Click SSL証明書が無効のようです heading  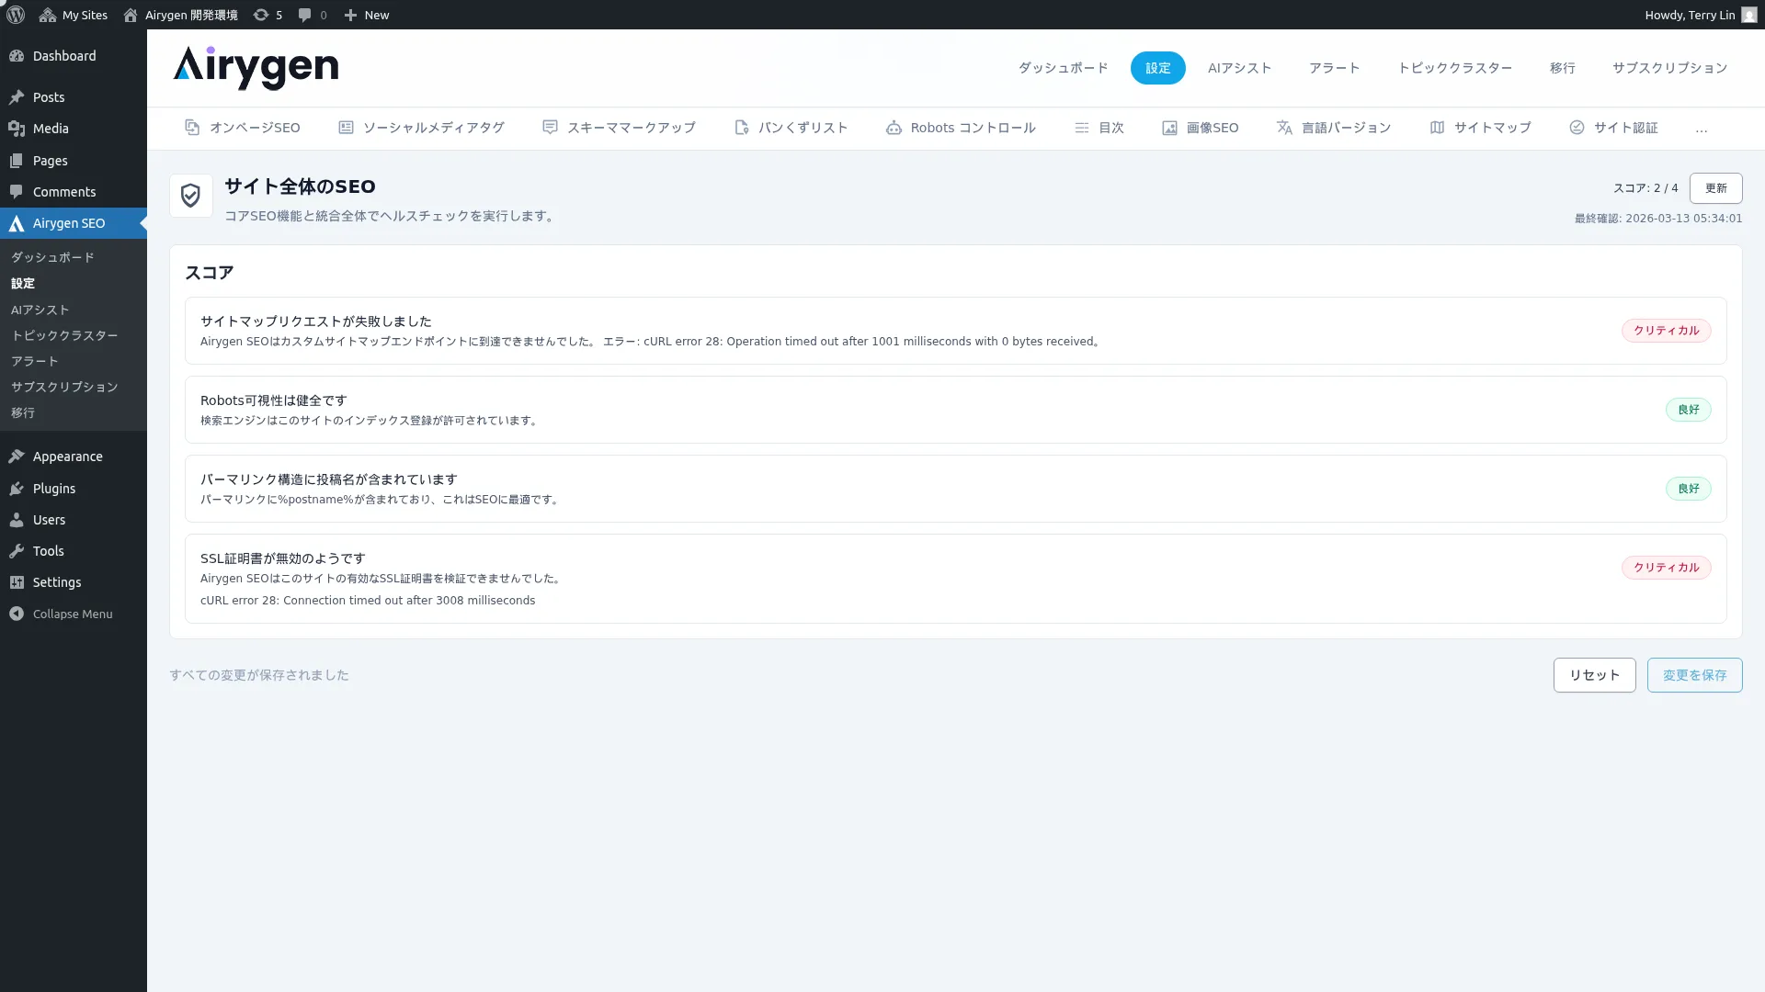click(x=283, y=558)
